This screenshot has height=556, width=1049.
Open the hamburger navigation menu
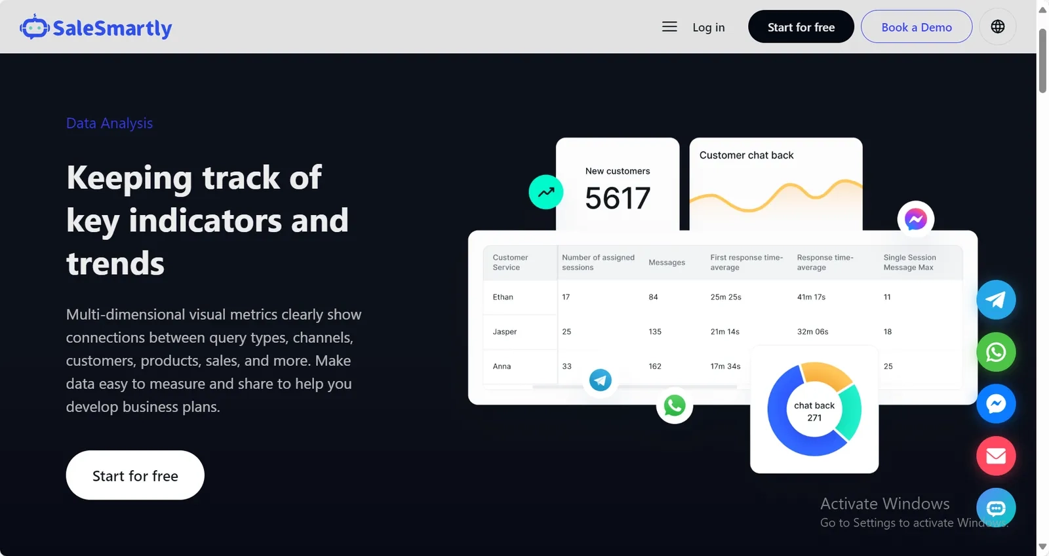click(x=669, y=27)
